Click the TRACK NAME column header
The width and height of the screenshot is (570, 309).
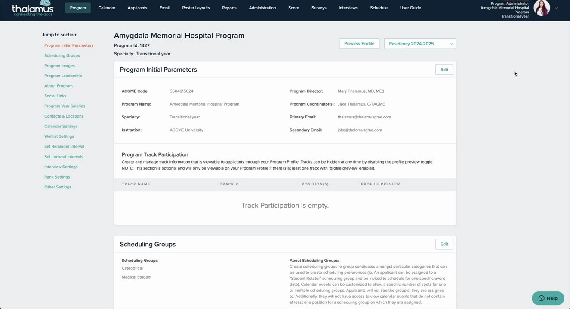[x=136, y=184]
